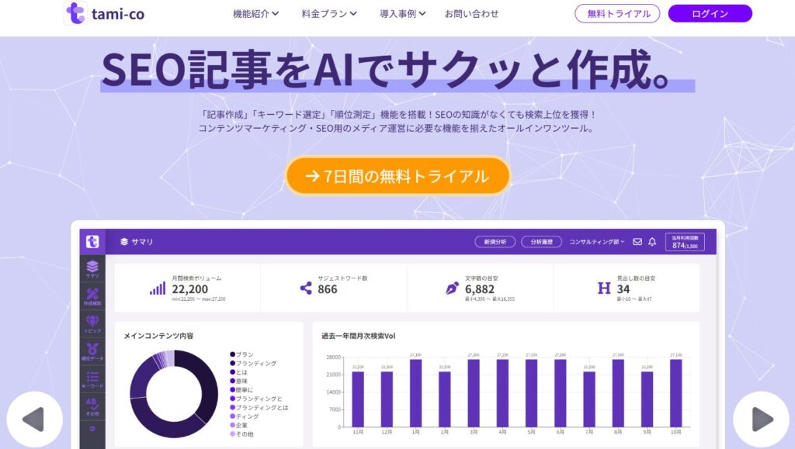Open the notification bell icon
795x449 pixels.
click(x=652, y=242)
